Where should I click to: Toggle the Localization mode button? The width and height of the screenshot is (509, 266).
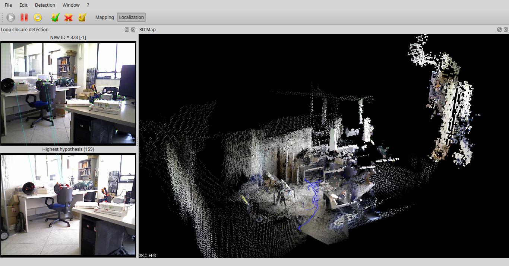[x=131, y=17]
